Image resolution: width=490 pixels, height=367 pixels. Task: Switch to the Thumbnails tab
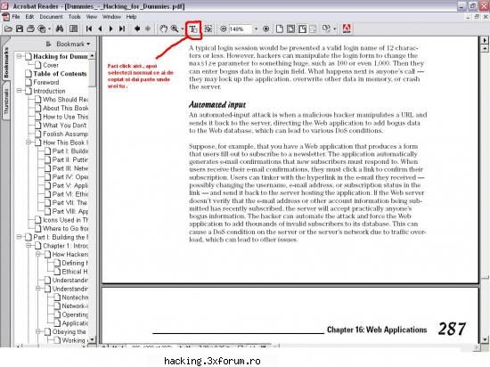pyautogui.click(x=6, y=102)
